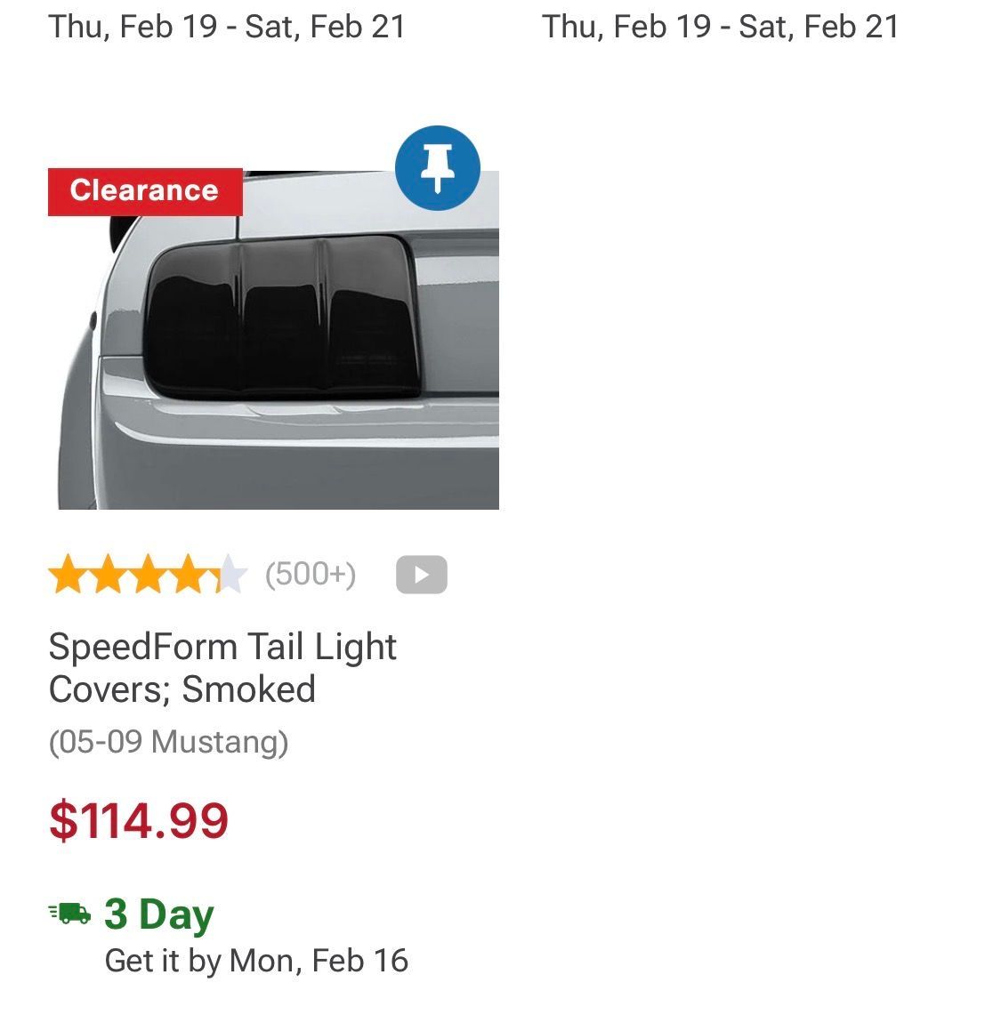The height and width of the screenshot is (1023, 985).
Task: Click the $114.99 price
Action: point(139,820)
